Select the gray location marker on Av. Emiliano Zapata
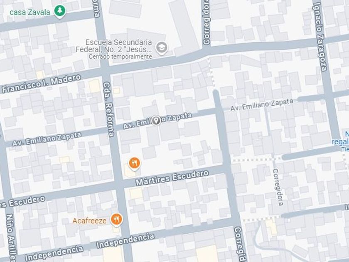This screenshot has width=349, height=262. 156,121
